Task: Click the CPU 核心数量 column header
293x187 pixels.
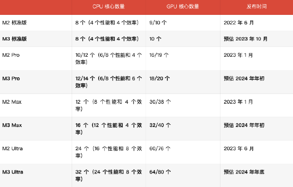Action: click(x=108, y=7)
